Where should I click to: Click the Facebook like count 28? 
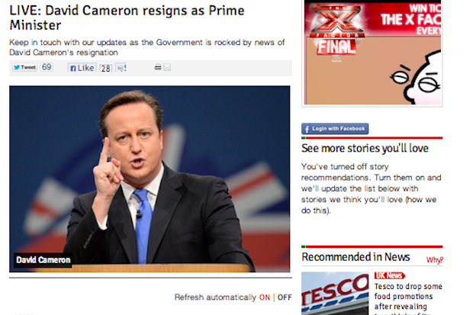(105, 69)
